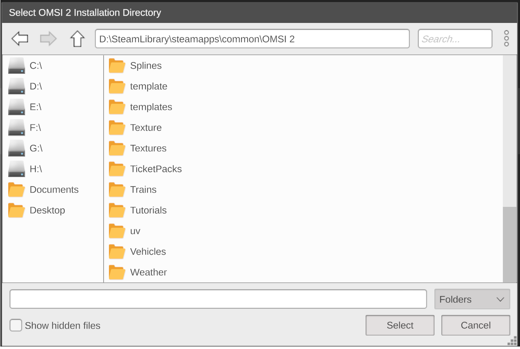The height and width of the screenshot is (349, 520).
Task: Click the forward arrow navigation icon
Action: [x=48, y=39]
